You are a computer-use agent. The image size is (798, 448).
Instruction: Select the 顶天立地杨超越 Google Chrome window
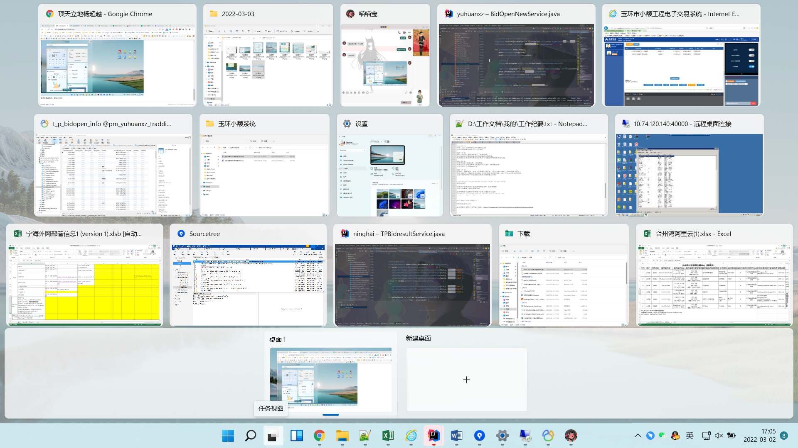click(x=117, y=55)
